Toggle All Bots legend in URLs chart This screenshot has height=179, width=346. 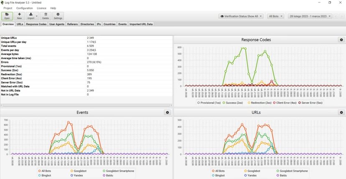(219, 171)
